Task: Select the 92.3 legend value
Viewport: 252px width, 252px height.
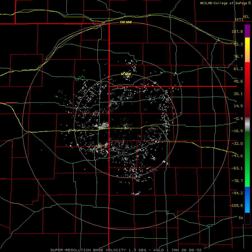Action: coord(238,44)
